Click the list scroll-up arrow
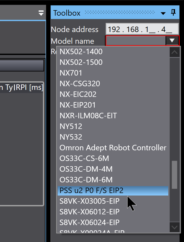The image size is (184, 242). click(175, 52)
